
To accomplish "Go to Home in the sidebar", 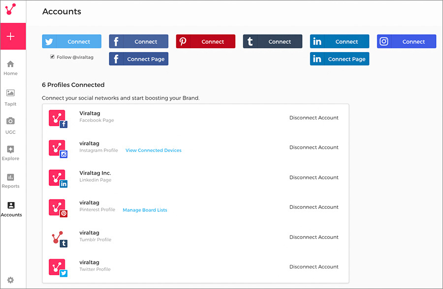I will pyautogui.click(x=10, y=68).
